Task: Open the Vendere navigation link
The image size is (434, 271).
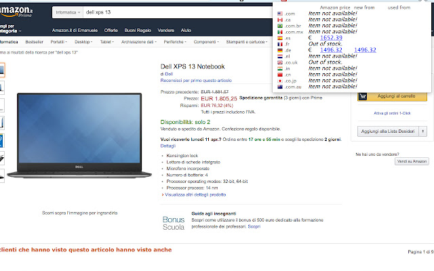Action: [165, 30]
